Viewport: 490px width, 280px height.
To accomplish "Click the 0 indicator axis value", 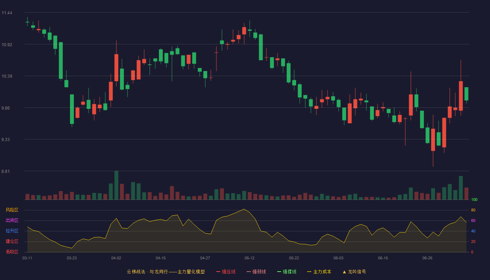I will pyautogui.click(x=472, y=252).
